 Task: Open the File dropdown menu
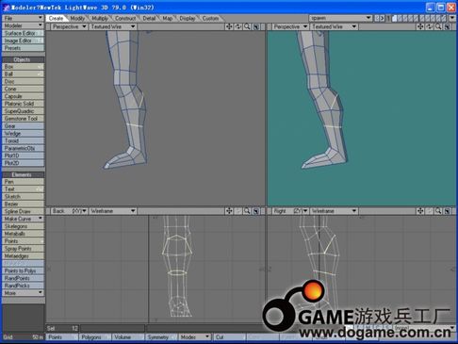pyautogui.click(x=23, y=18)
